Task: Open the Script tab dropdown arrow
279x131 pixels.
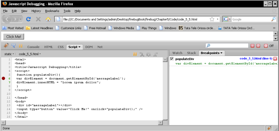Action: pyautogui.click(x=79, y=47)
